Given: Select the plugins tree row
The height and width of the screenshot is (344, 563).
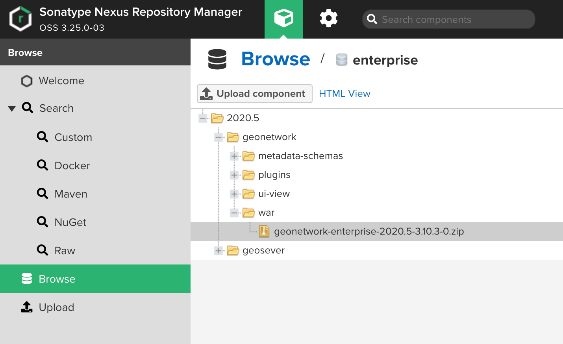Looking at the screenshot, I should click(377, 175).
